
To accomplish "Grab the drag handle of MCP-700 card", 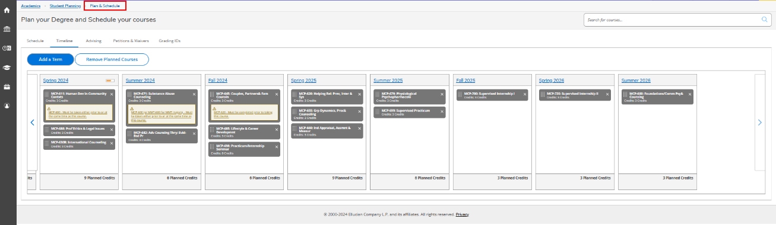I will pyautogui.click(x=460, y=94).
